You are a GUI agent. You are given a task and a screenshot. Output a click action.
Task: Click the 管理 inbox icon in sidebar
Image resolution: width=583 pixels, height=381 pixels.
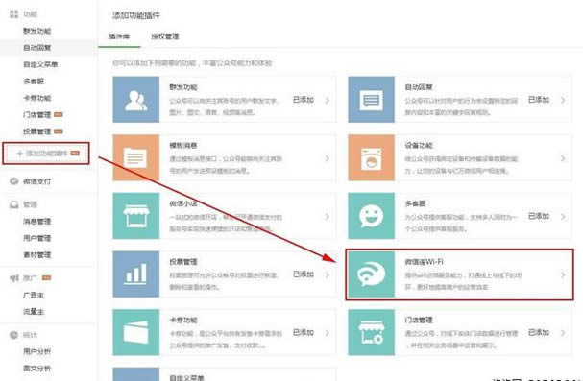(13, 204)
